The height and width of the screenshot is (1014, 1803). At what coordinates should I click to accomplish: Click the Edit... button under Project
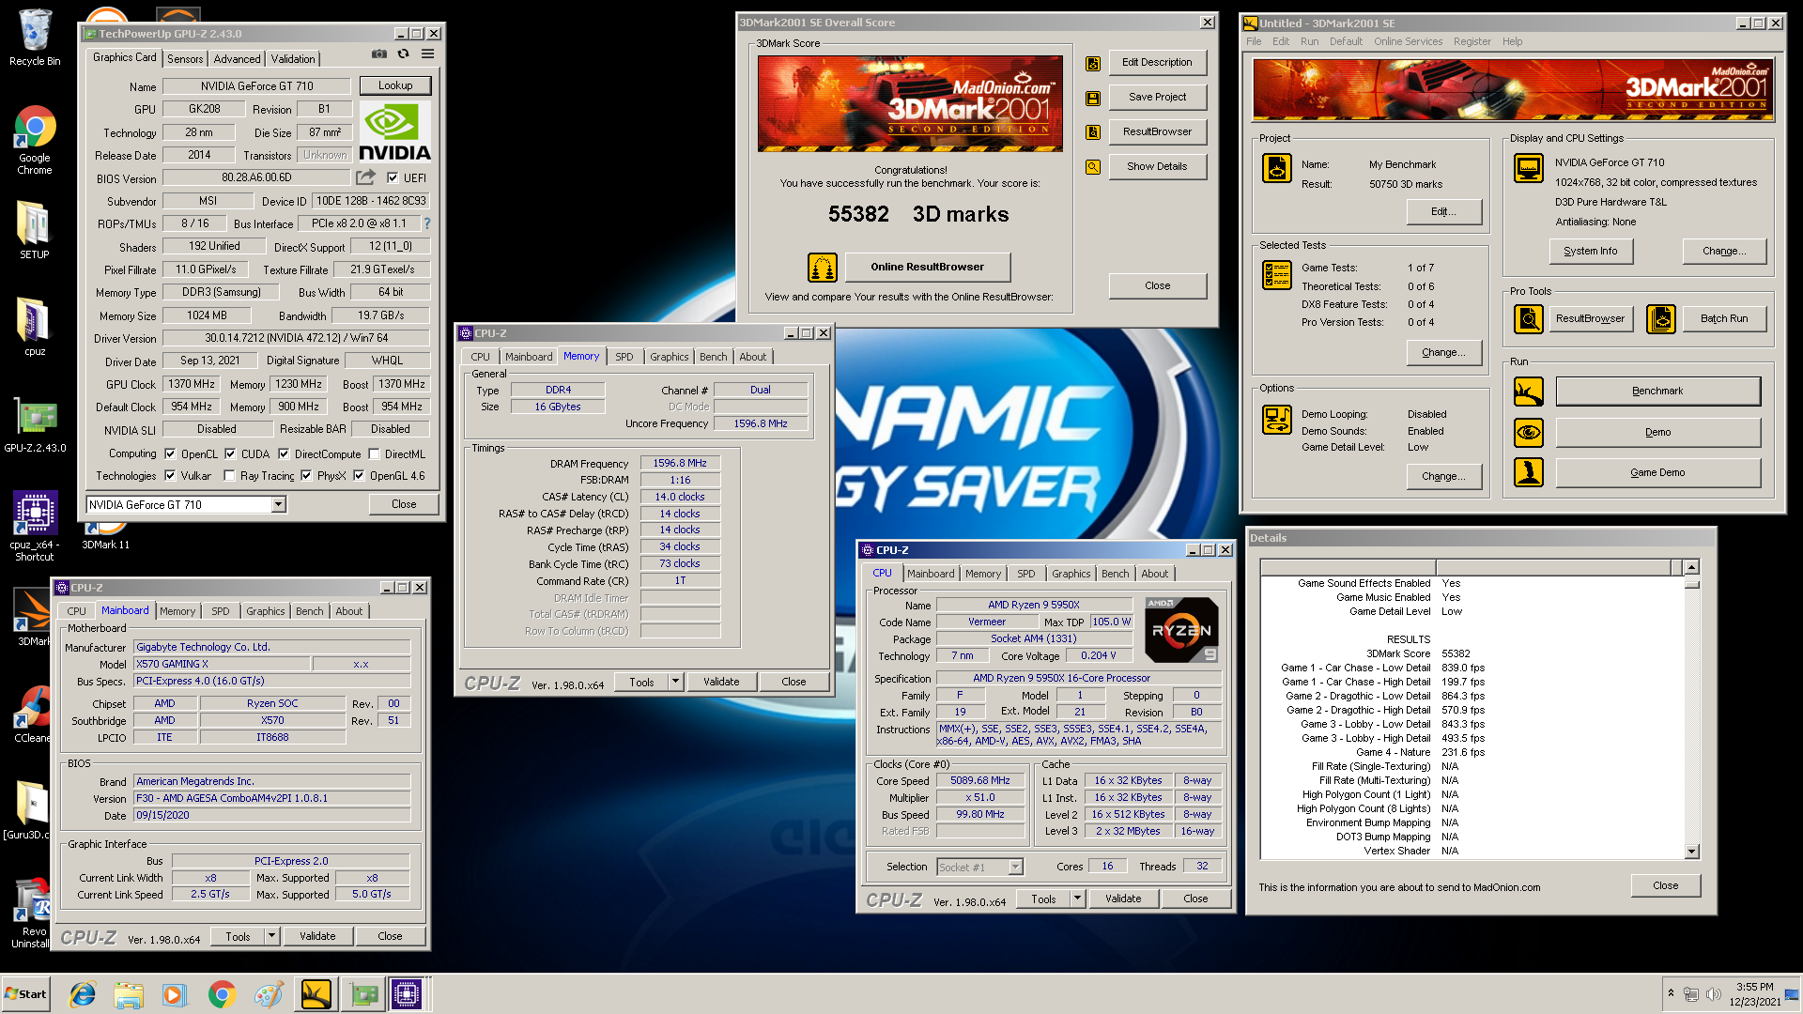(1444, 211)
